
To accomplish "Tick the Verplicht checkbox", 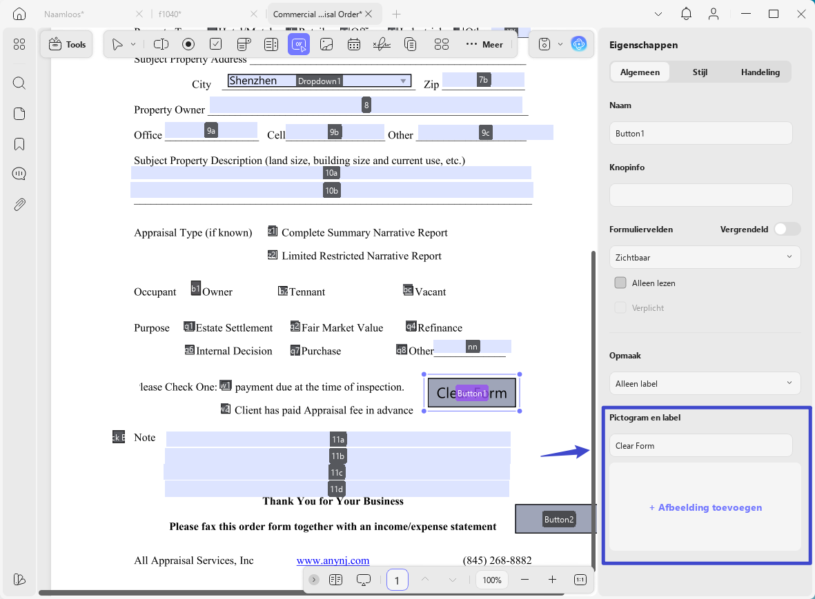I will pos(620,308).
